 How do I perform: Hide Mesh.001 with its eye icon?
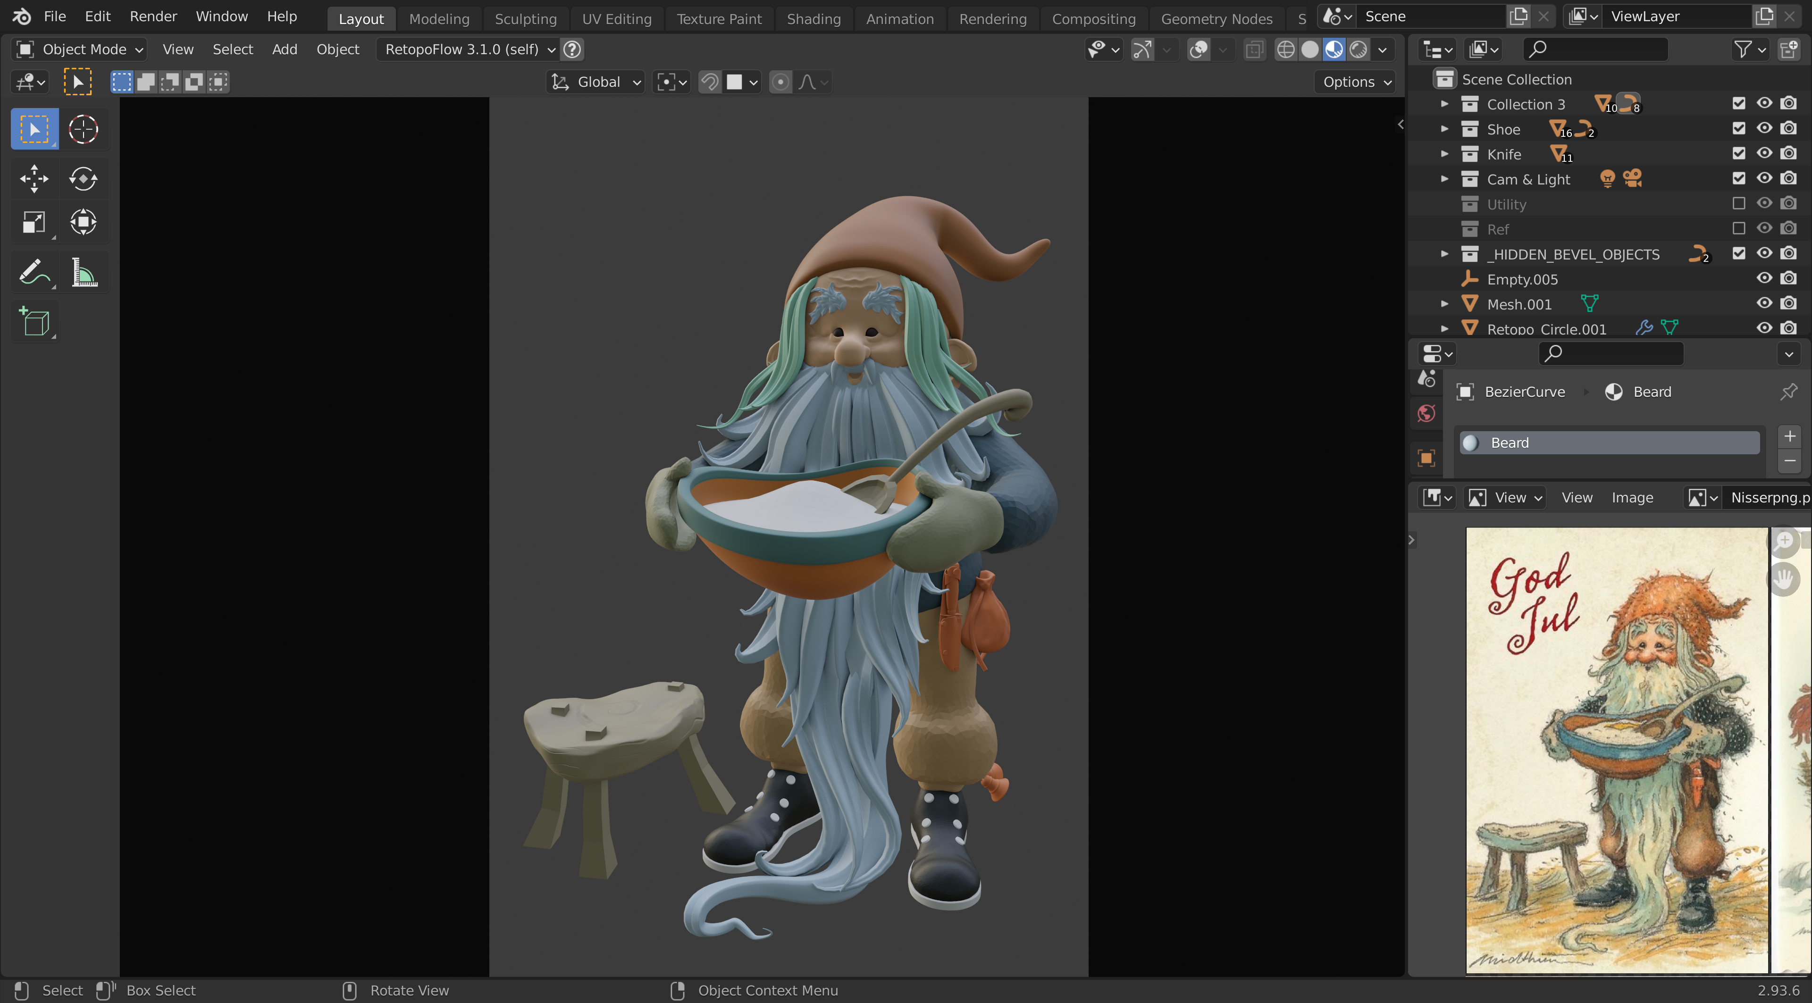pyautogui.click(x=1764, y=304)
